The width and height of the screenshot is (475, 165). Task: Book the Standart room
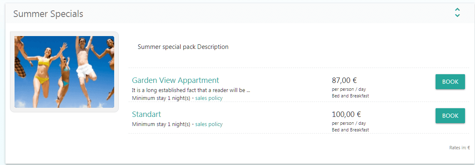pyautogui.click(x=450, y=116)
